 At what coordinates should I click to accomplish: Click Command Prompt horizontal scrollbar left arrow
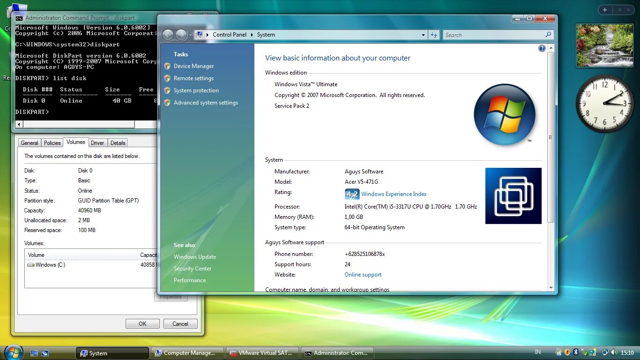click(x=19, y=124)
